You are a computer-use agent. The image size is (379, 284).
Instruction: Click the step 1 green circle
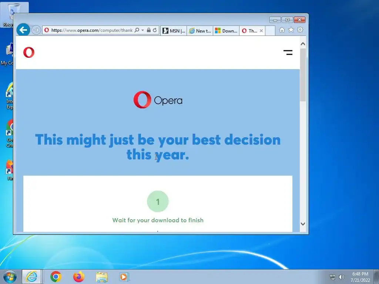[x=158, y=202]
